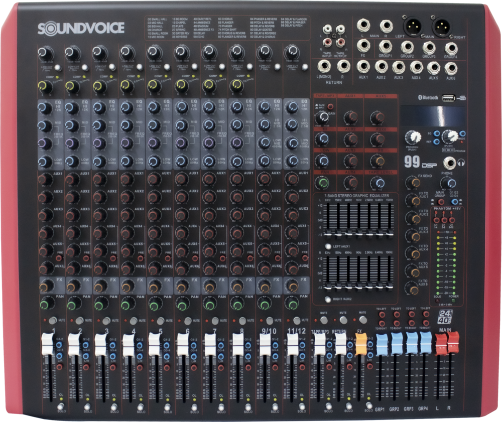Click the GROUP2 output jack

pos(407,47)
